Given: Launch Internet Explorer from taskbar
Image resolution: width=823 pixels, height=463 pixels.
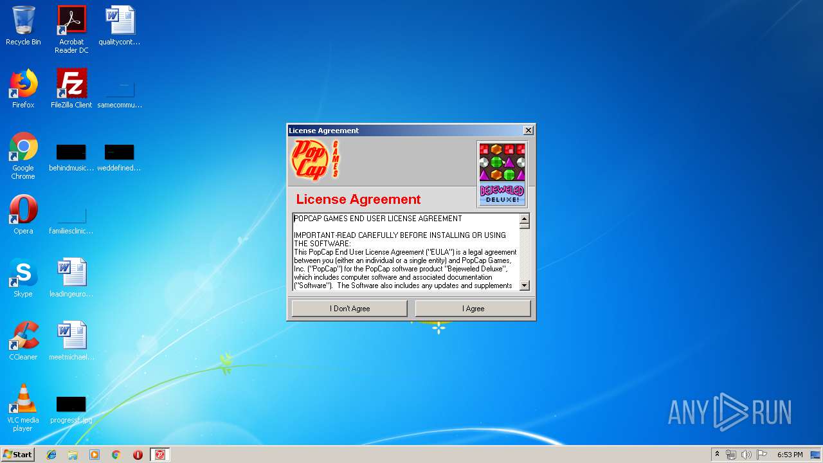Looking at the screenshot, I should 51,455.
